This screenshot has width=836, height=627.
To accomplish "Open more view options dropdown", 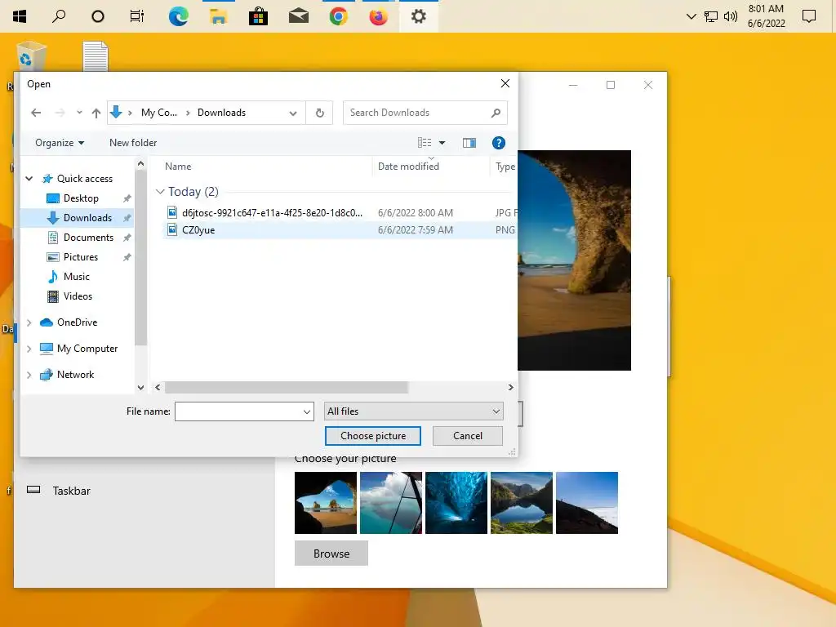I will tap(442, 142).
